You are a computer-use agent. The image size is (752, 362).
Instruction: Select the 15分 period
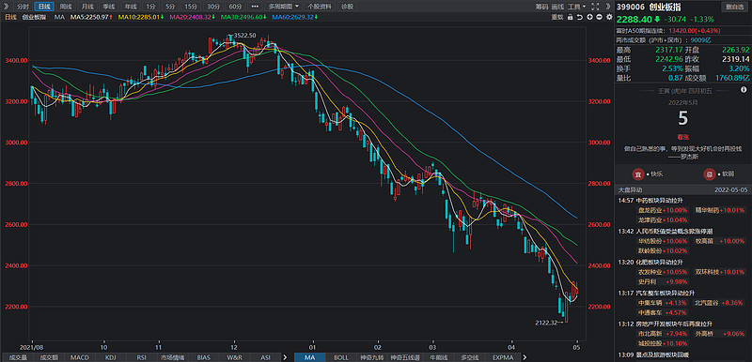[191, 7]
